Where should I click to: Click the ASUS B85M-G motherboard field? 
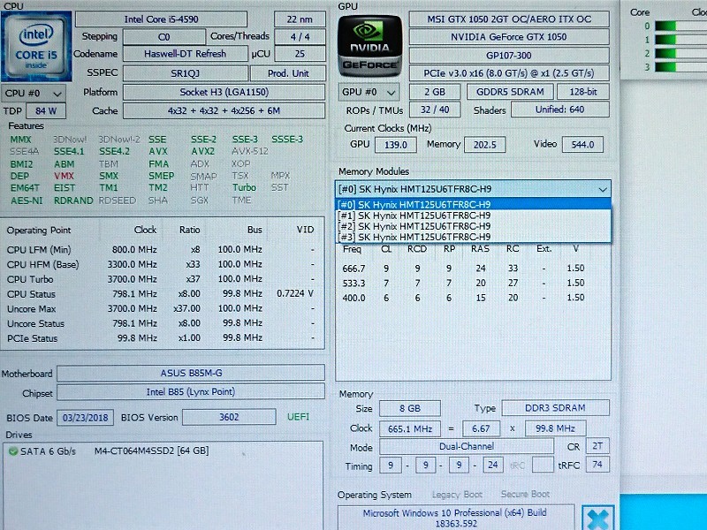point(191,373)
